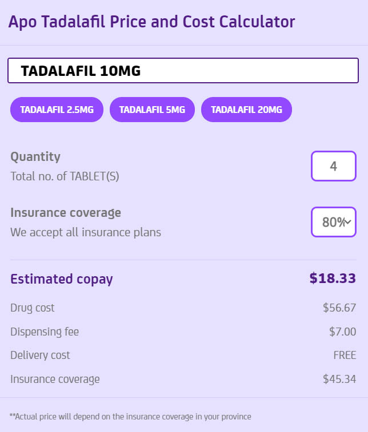The image size is (368, 432).
Task: Click 'We accept all insurance plans' text
Action: tap(86, 232)
